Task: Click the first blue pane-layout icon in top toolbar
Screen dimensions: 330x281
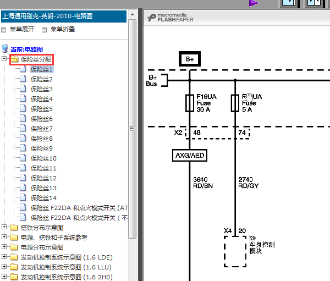Action: [x=290, y=3]
